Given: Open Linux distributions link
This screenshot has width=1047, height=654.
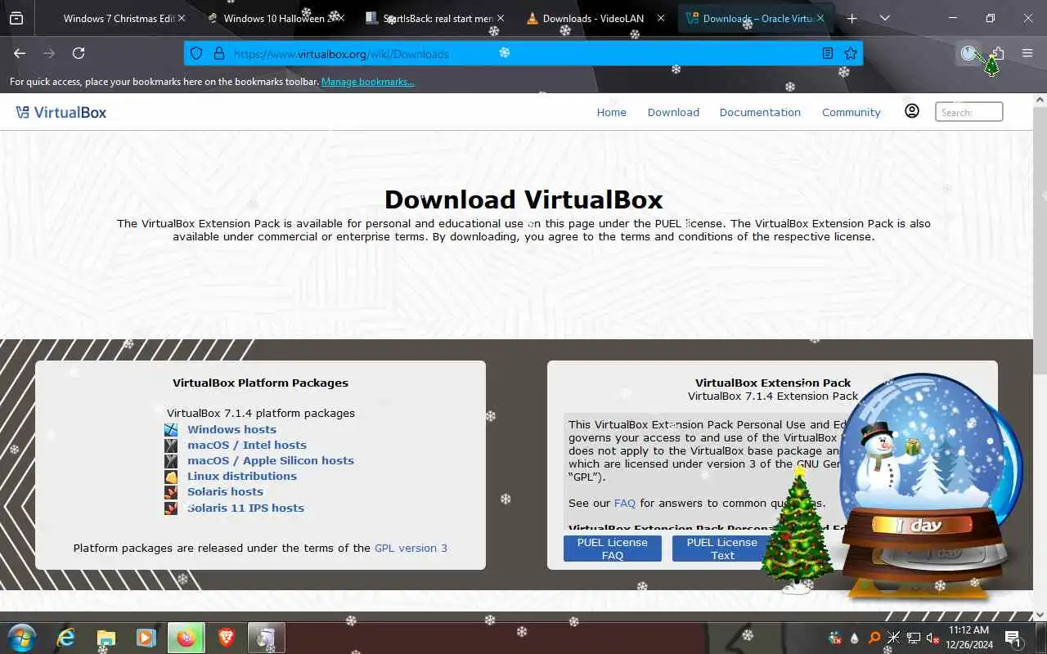Looking at the screenshot, I should click(242, 476).
